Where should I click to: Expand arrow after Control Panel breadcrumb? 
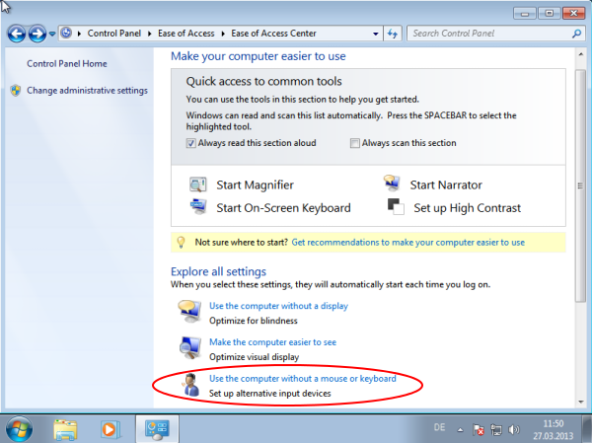(150, 34)
